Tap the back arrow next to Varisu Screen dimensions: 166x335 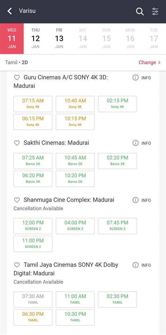(x=9, y=11)
